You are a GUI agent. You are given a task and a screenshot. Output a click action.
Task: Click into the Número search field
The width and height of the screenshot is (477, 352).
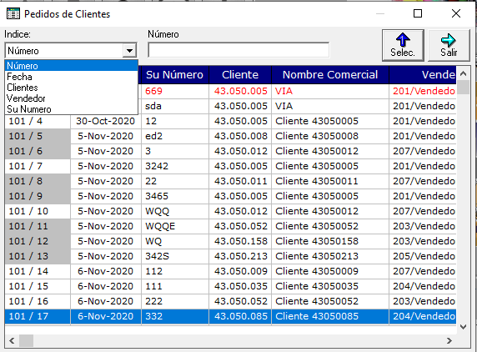(x=238, y=50)
